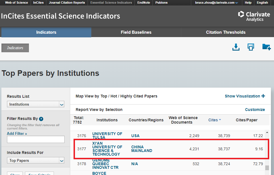This screenshot has height=175, width=274.
Task: Click the Total: 7752 count
Action: point(79,120)
